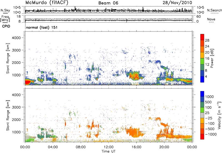The width and height of the screenshot is (222, 153).
Task: Click the 60 tick on the Nave axis
Action: coord(198,17)
